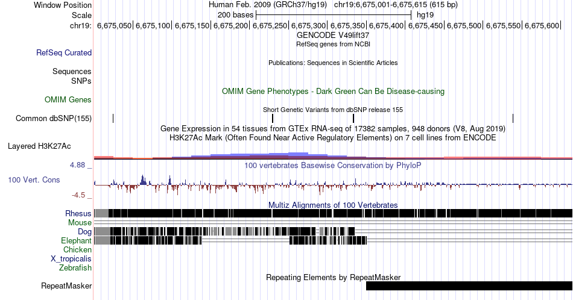This screenshot has height=300, width=573.
Task: Click the tallest PhyloP conservation peak
Action: (142, 180)
